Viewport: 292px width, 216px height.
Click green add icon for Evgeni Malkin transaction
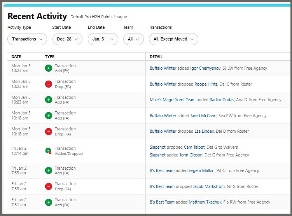pyautogui.click(x=49, y=170)
